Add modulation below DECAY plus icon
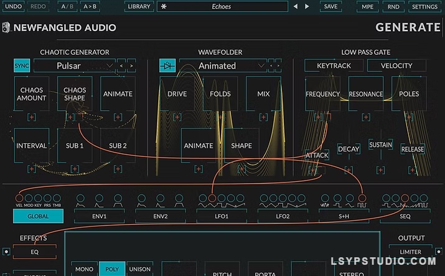 [x=349, y=170]
